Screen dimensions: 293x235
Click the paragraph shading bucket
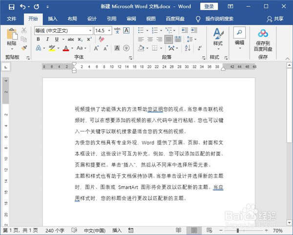[x=141, y=48]
